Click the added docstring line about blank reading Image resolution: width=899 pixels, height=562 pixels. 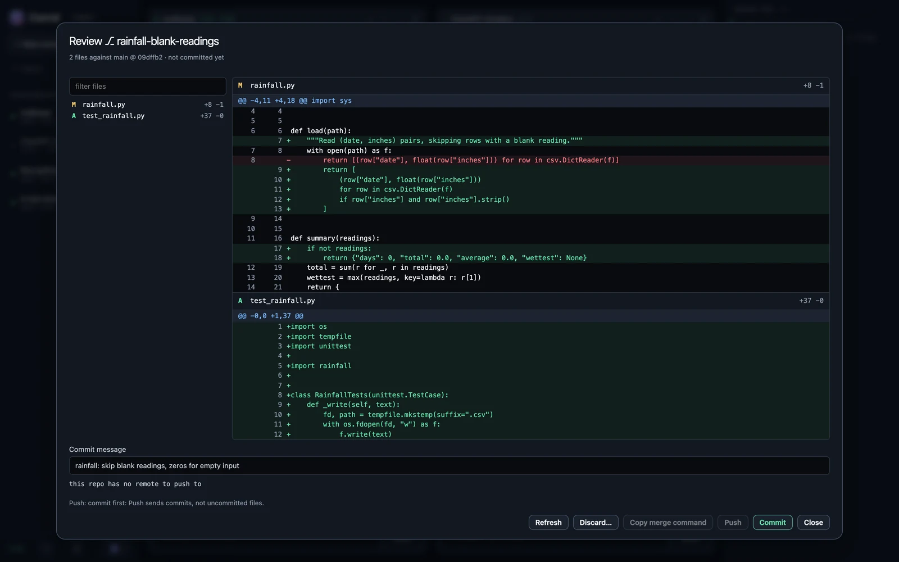click(x=531, y=140)
